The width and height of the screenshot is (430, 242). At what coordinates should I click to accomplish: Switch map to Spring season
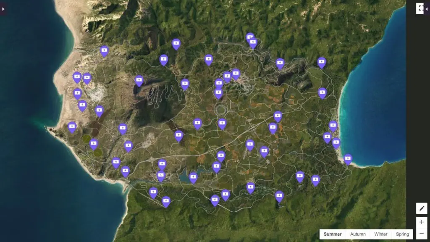(402, 234)
